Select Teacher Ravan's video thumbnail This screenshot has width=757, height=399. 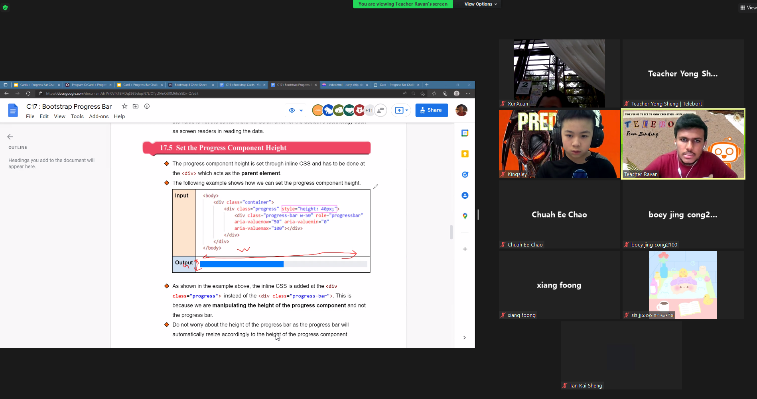click(683, 144)
